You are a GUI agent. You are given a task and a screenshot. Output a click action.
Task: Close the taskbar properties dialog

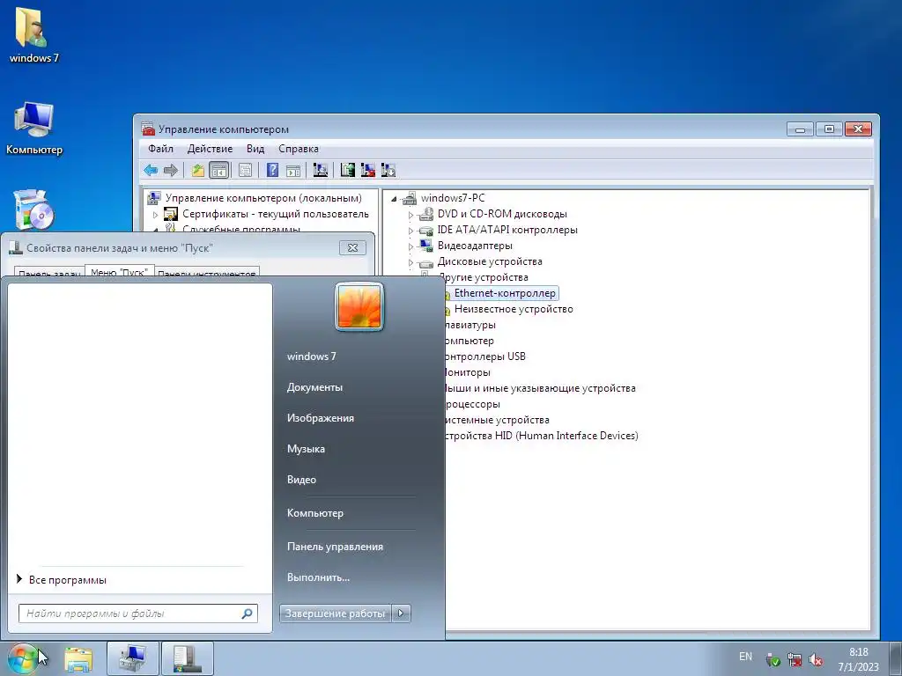tap(352, 247)
